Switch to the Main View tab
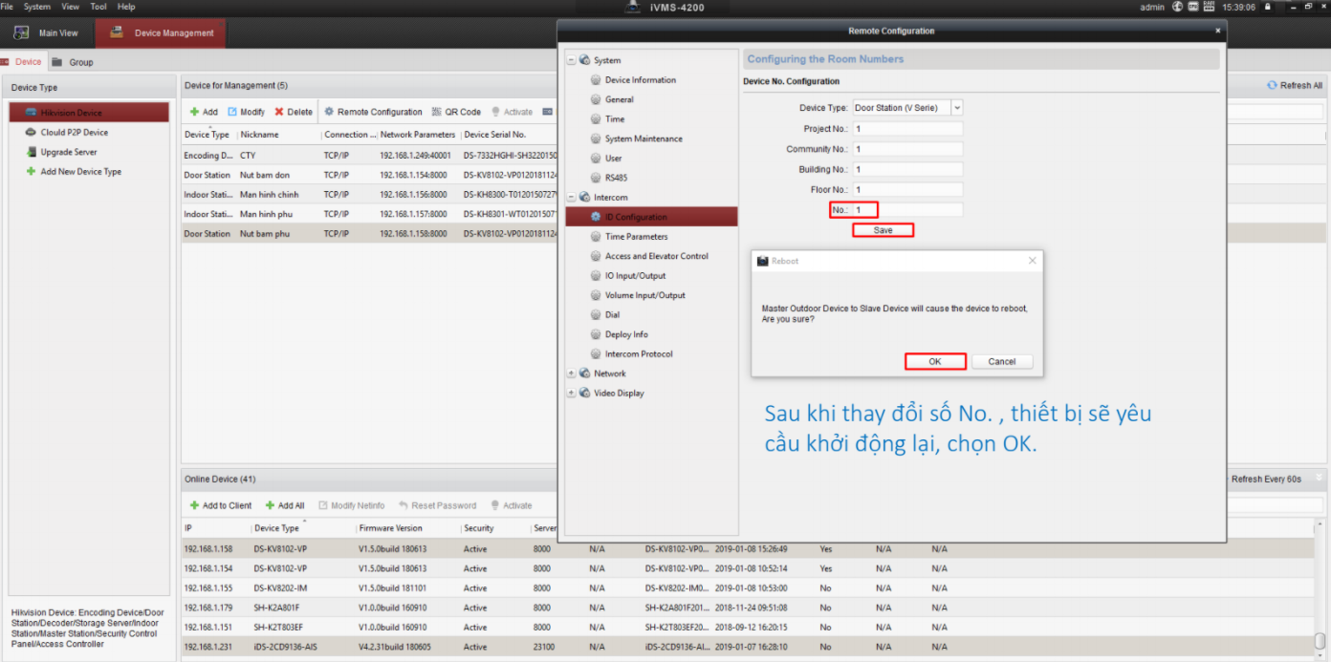Viewport: 1331px width, 662px height. point(47,32)
